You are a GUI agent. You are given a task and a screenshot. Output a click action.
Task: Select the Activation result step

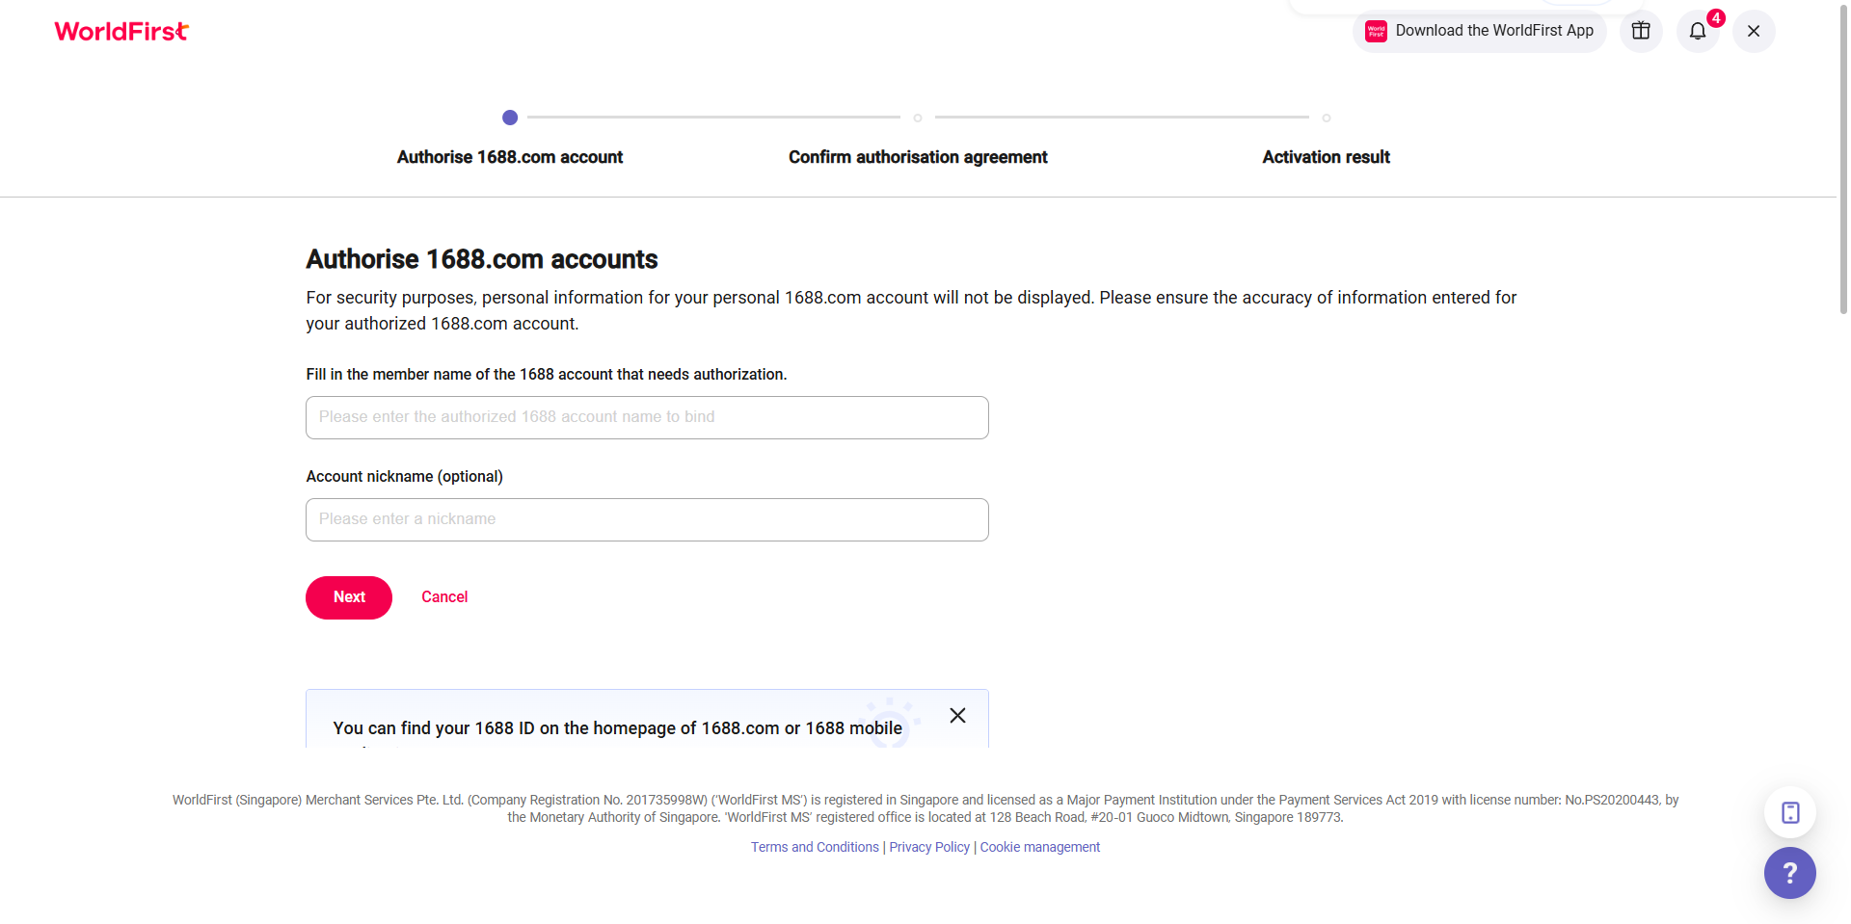[1326, 156]
